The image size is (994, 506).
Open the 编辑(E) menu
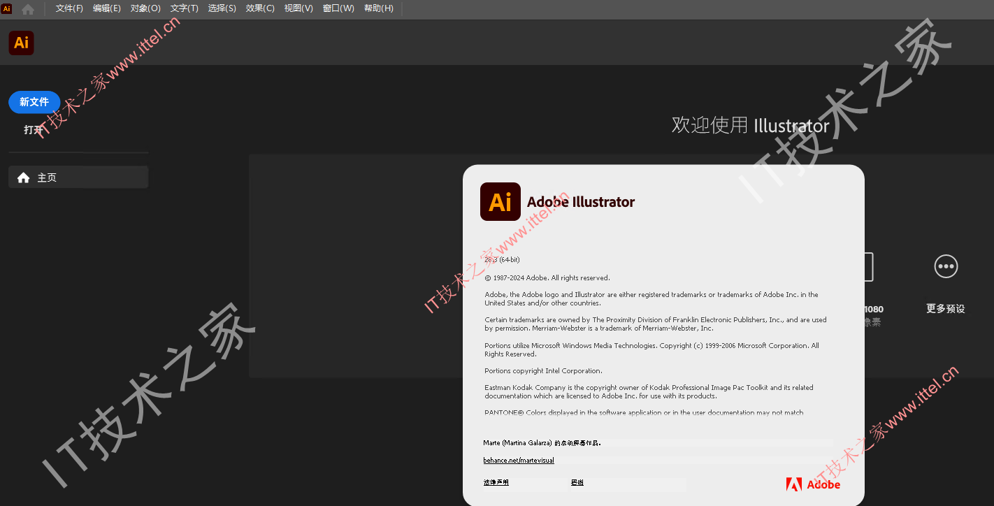107,8
